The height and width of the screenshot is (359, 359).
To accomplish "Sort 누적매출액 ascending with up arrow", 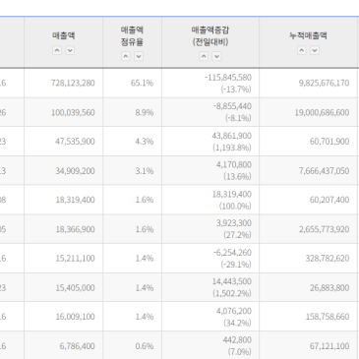I will [302, 50].
